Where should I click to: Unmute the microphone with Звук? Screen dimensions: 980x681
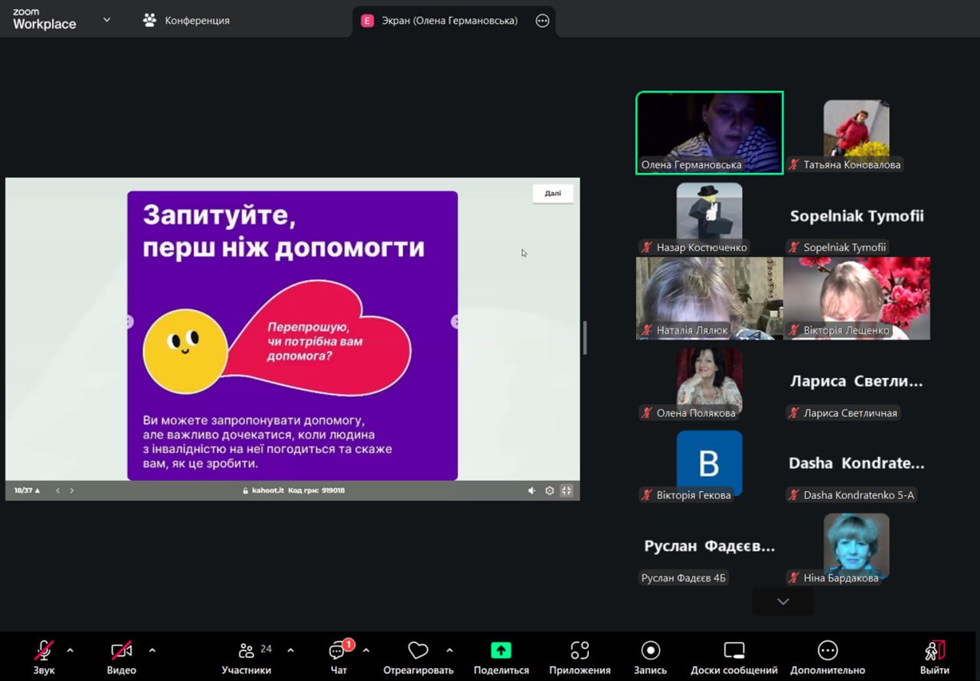(x=44, y=650)
